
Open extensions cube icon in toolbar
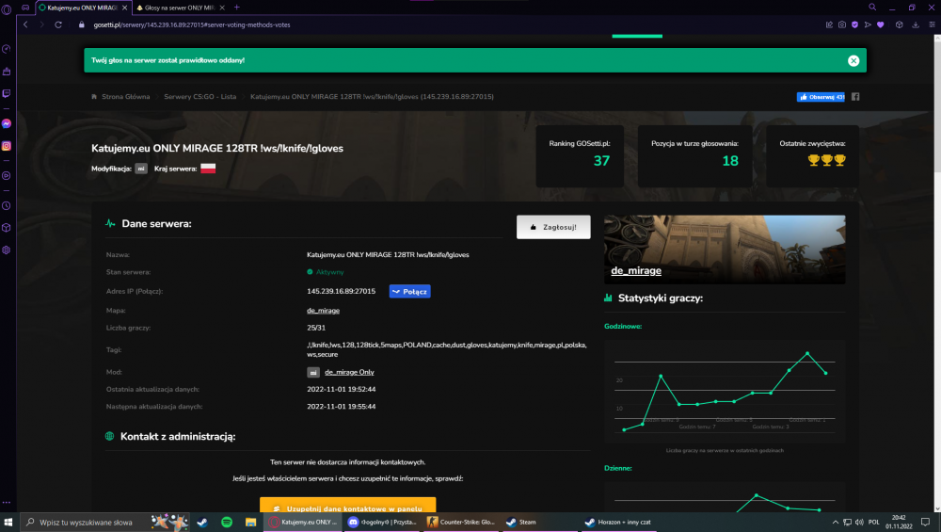point(899,24)
